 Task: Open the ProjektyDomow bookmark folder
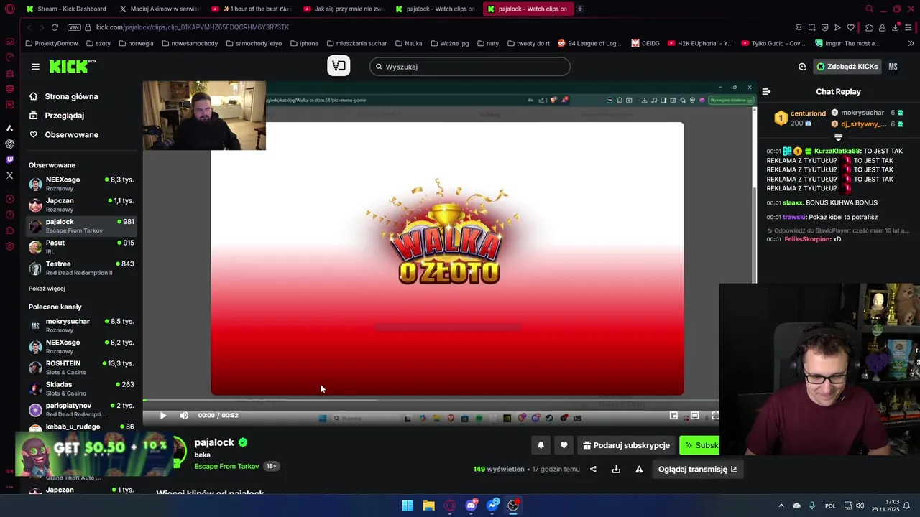pos(52,43)
